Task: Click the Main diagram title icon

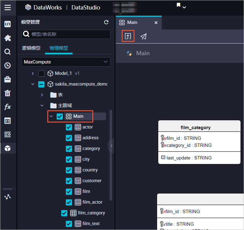Action: point(129,53)
